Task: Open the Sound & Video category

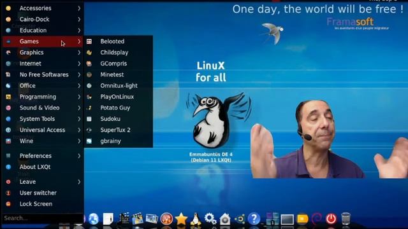Action: point(43,108)
